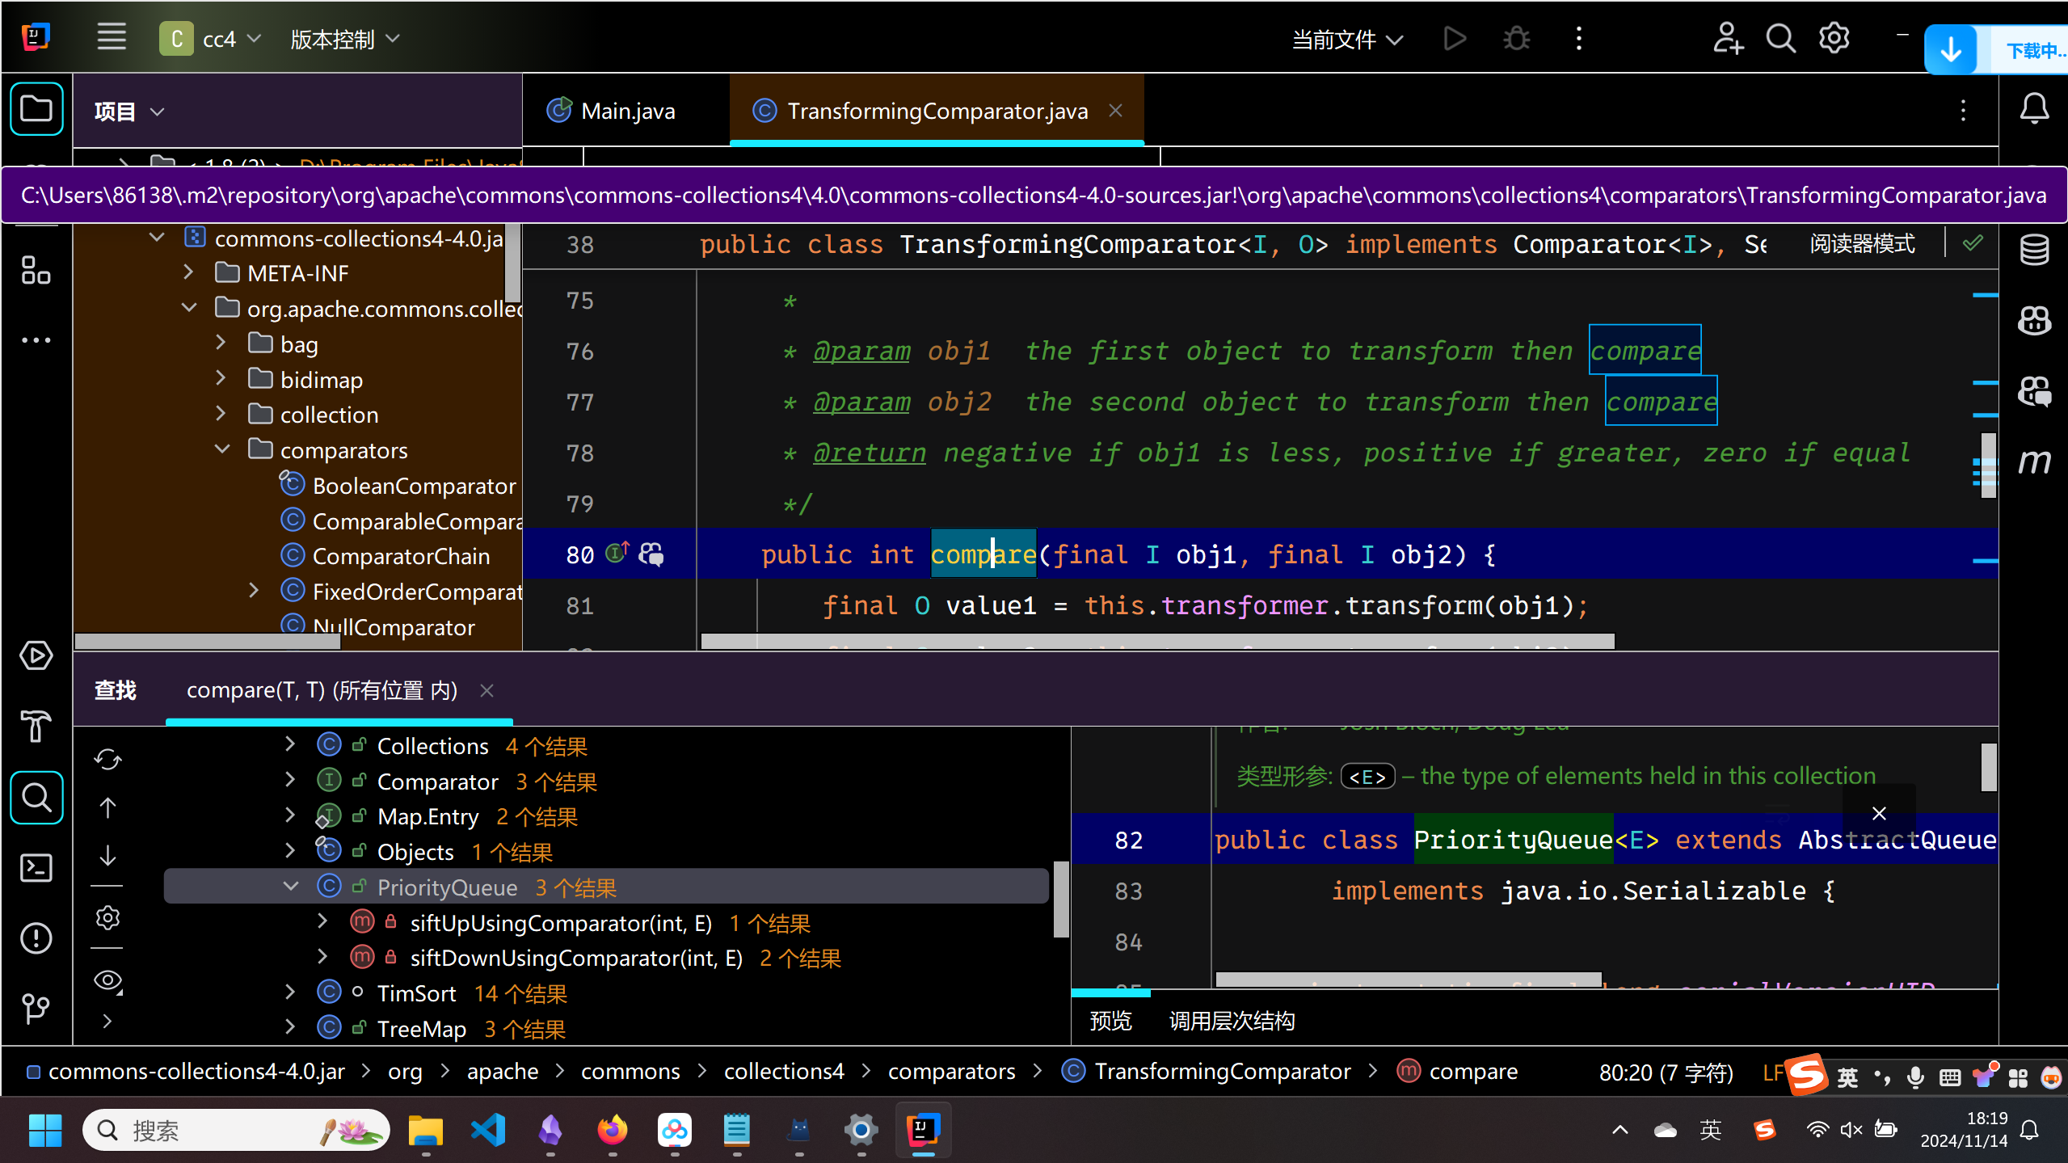
Task: Open the version control dropdown
Action: [x=345, y=39]
